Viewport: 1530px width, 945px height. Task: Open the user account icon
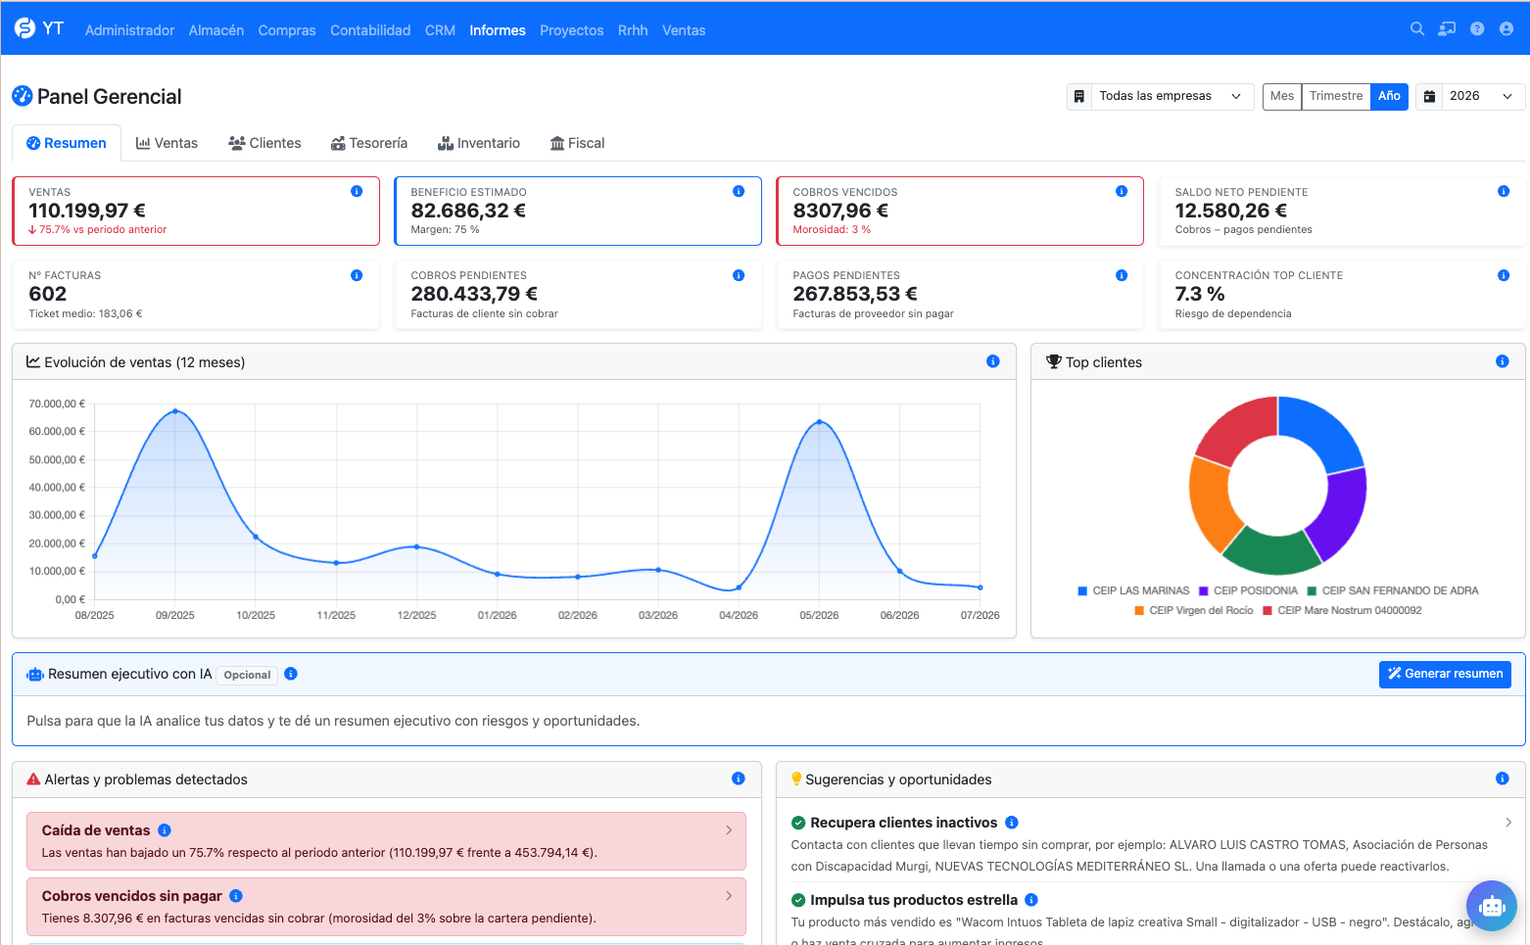(x=1506, y=29)
